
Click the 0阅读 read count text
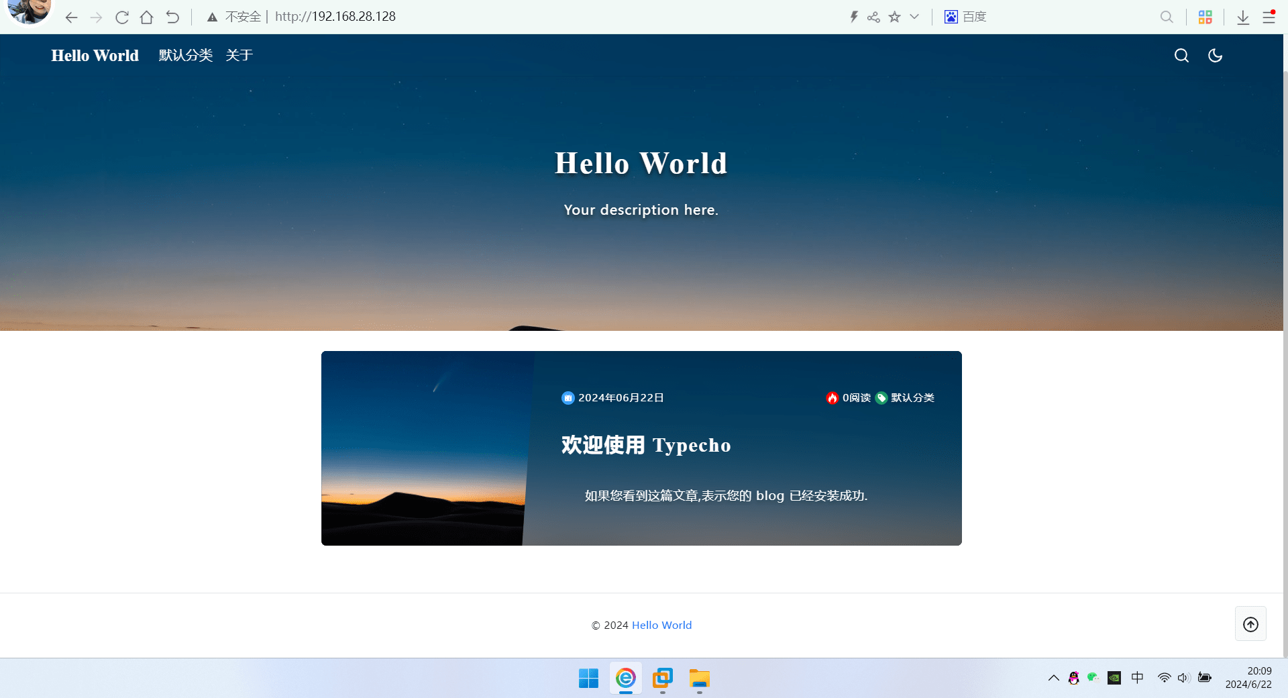[x=857, y=398]
